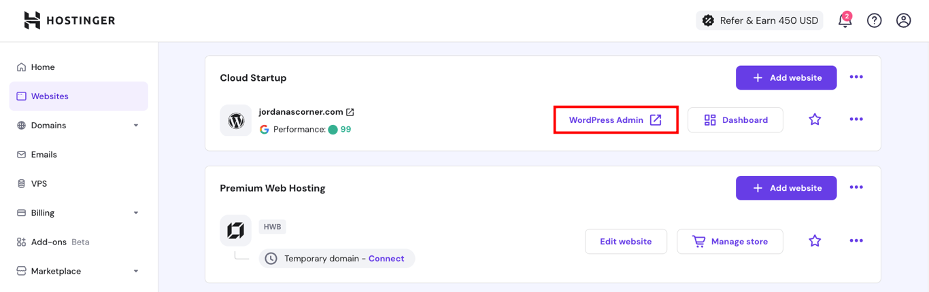
Task: Click the Google Performance icon
Action: click(x=264, y=130)
